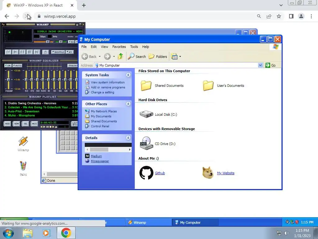Open My Network Places link
318x239 pixels.
coord(104,111)
